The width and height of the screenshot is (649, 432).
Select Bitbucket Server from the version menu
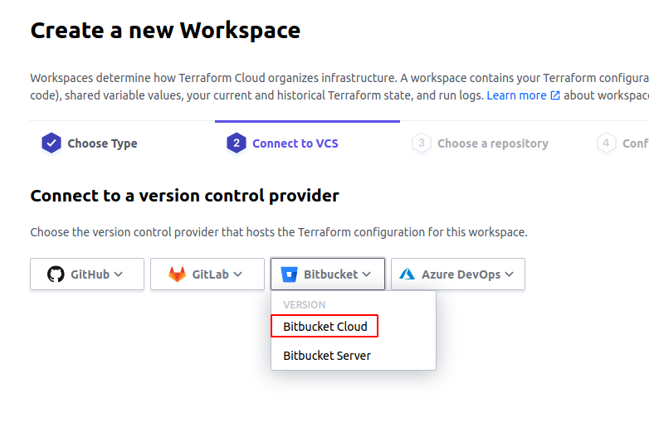pyautogui.click(x=327, y=356)
